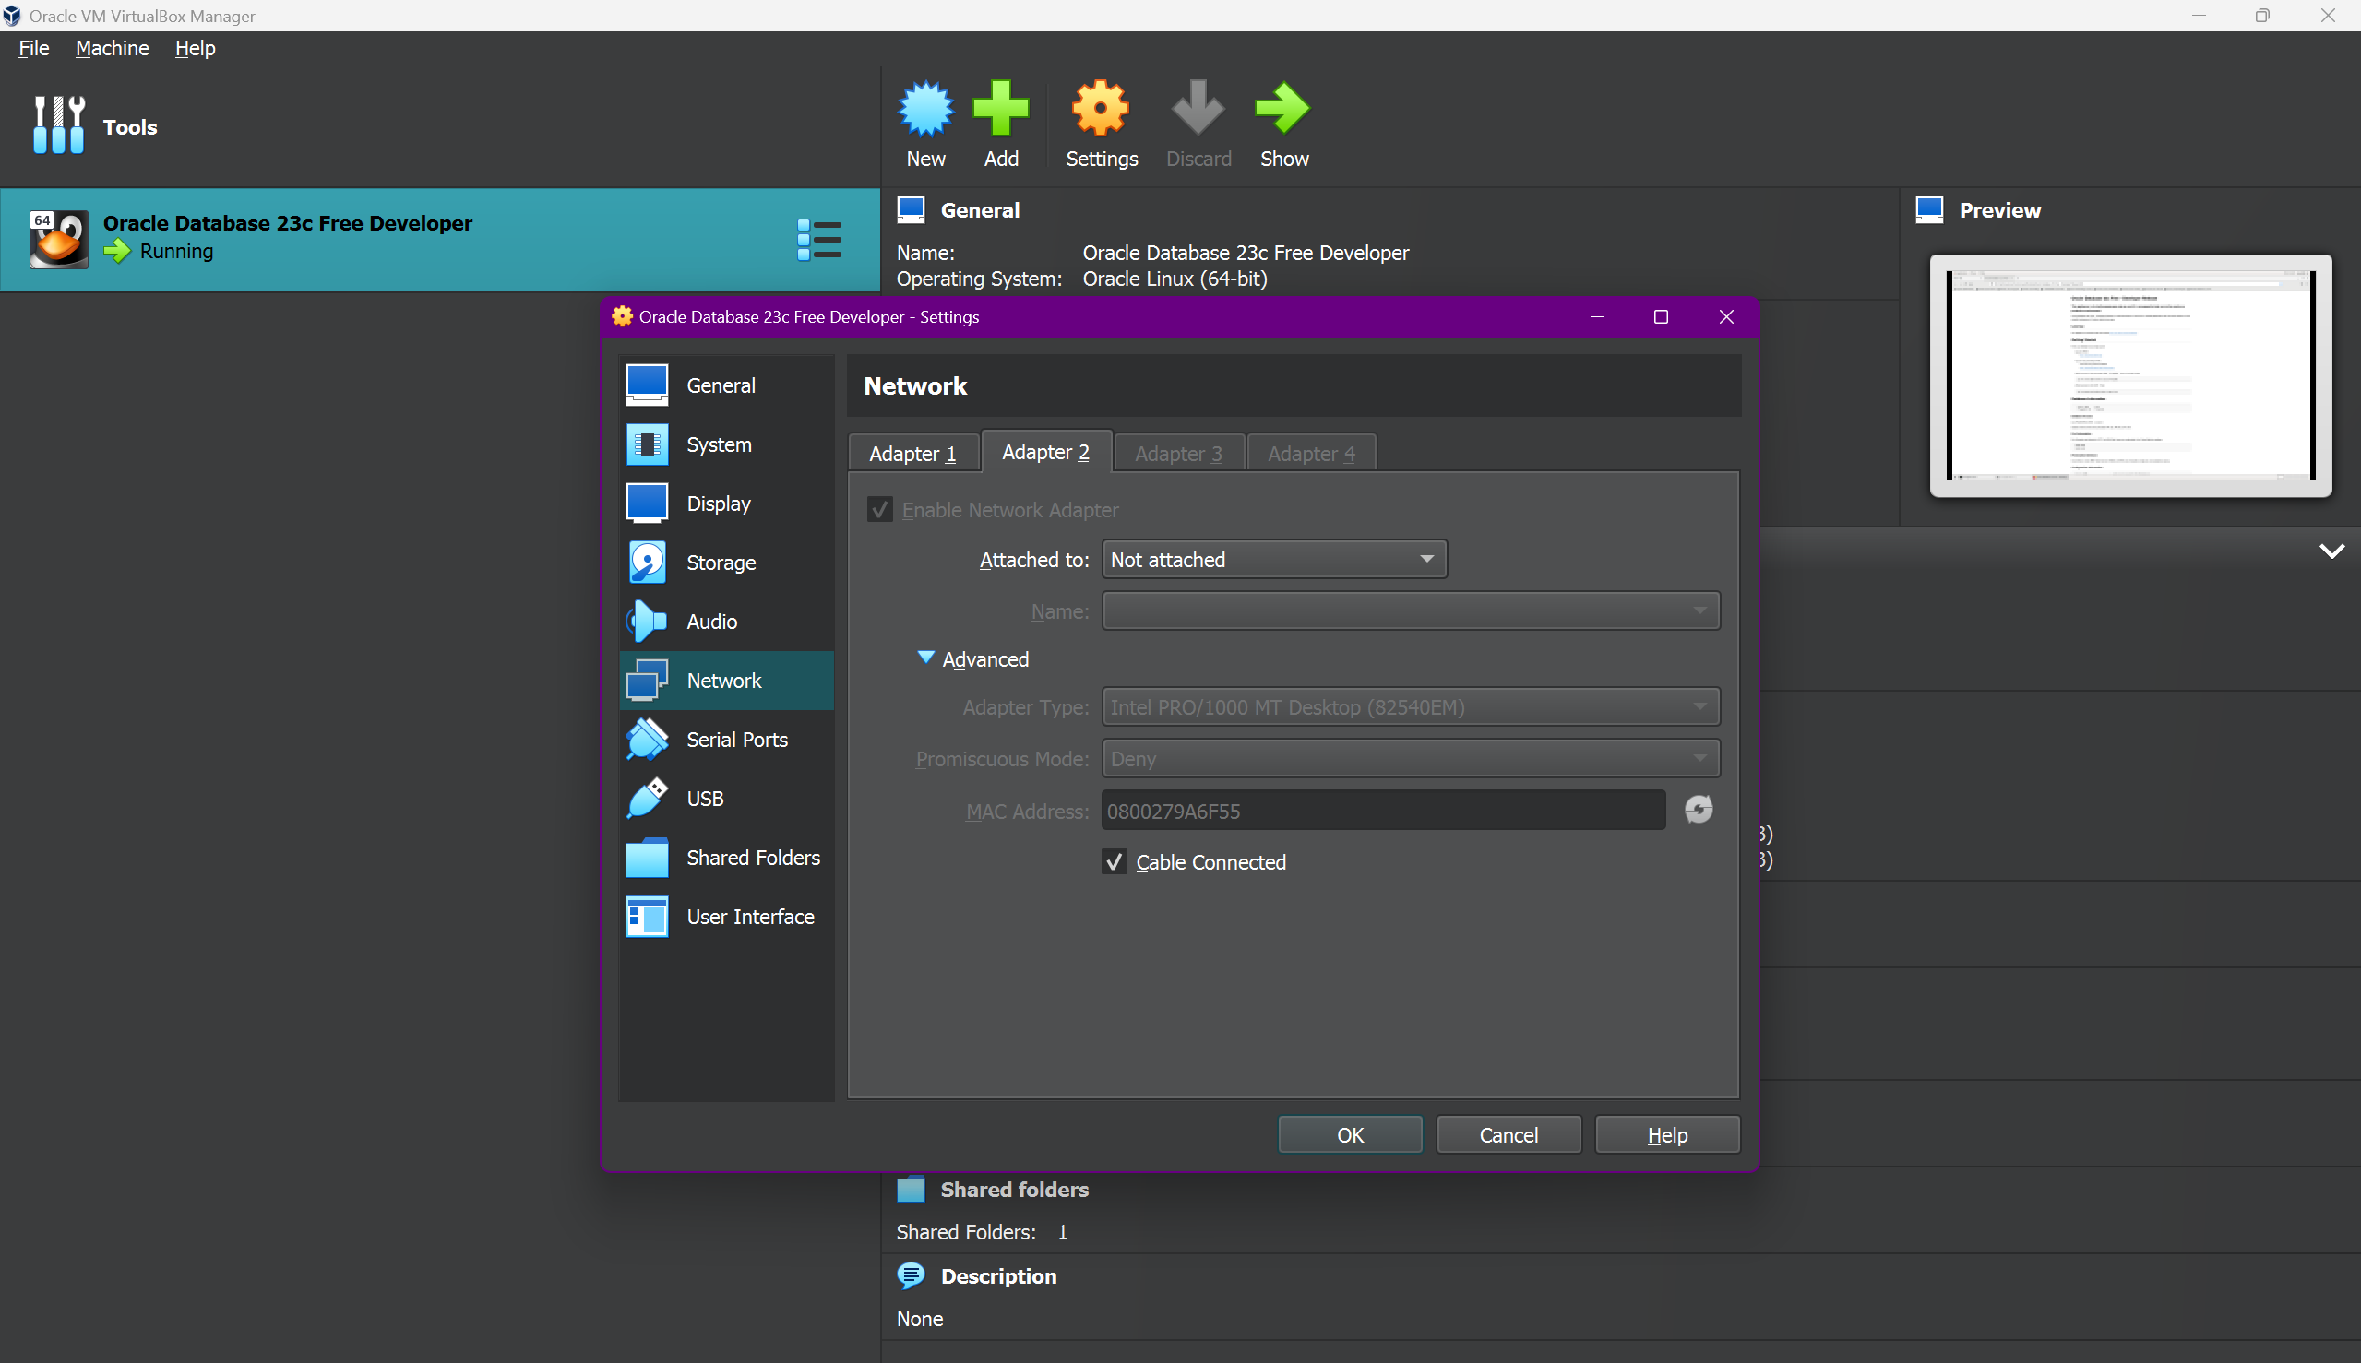Switch to Adapter 1 tab
Viewport: 2361px width, 1363px height.
click(913, 454)
